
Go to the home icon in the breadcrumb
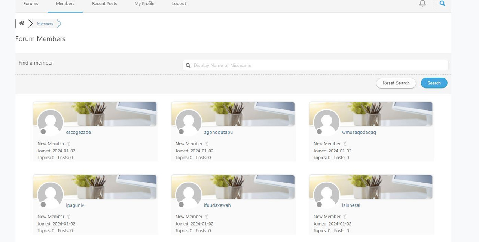[x=22, y=23]
